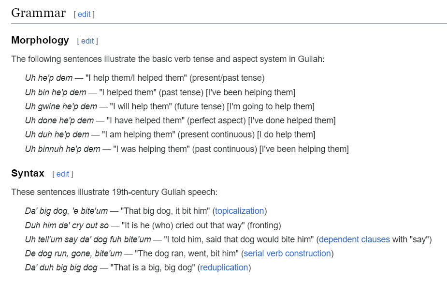Open the edit link for Syntax section
The height and width of the screenshot is (282, 447).
[x=63, y=174]
